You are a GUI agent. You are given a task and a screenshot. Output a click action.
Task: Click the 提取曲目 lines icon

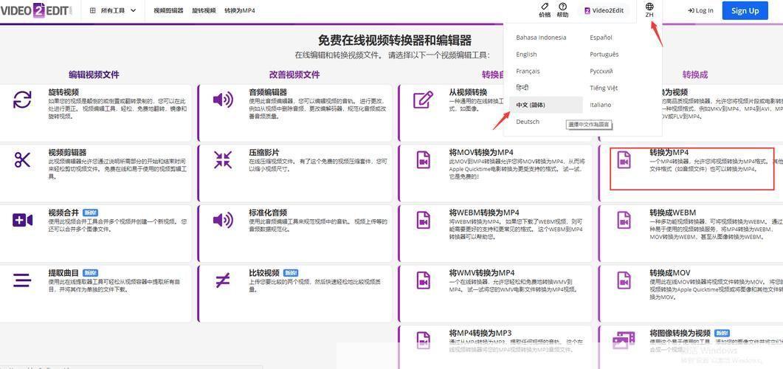[22, 280]
